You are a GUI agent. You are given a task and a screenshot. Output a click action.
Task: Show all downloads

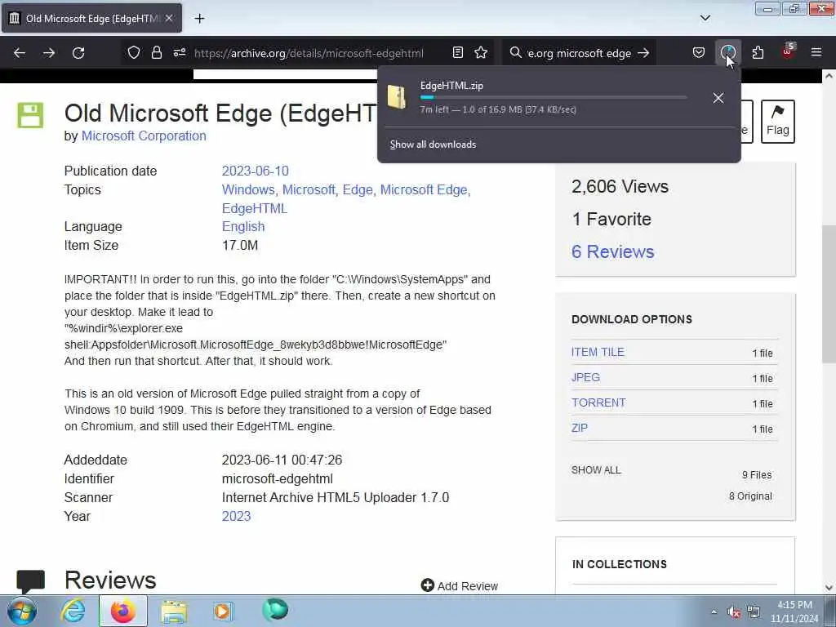point(433,145)
